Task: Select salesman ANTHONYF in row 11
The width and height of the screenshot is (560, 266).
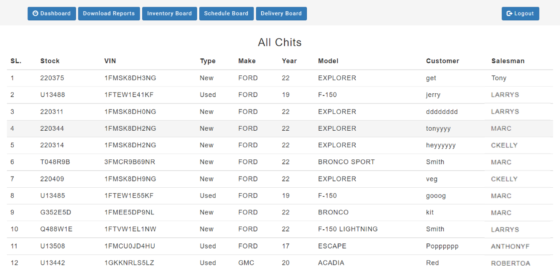Action: click(x=510, y=246)
